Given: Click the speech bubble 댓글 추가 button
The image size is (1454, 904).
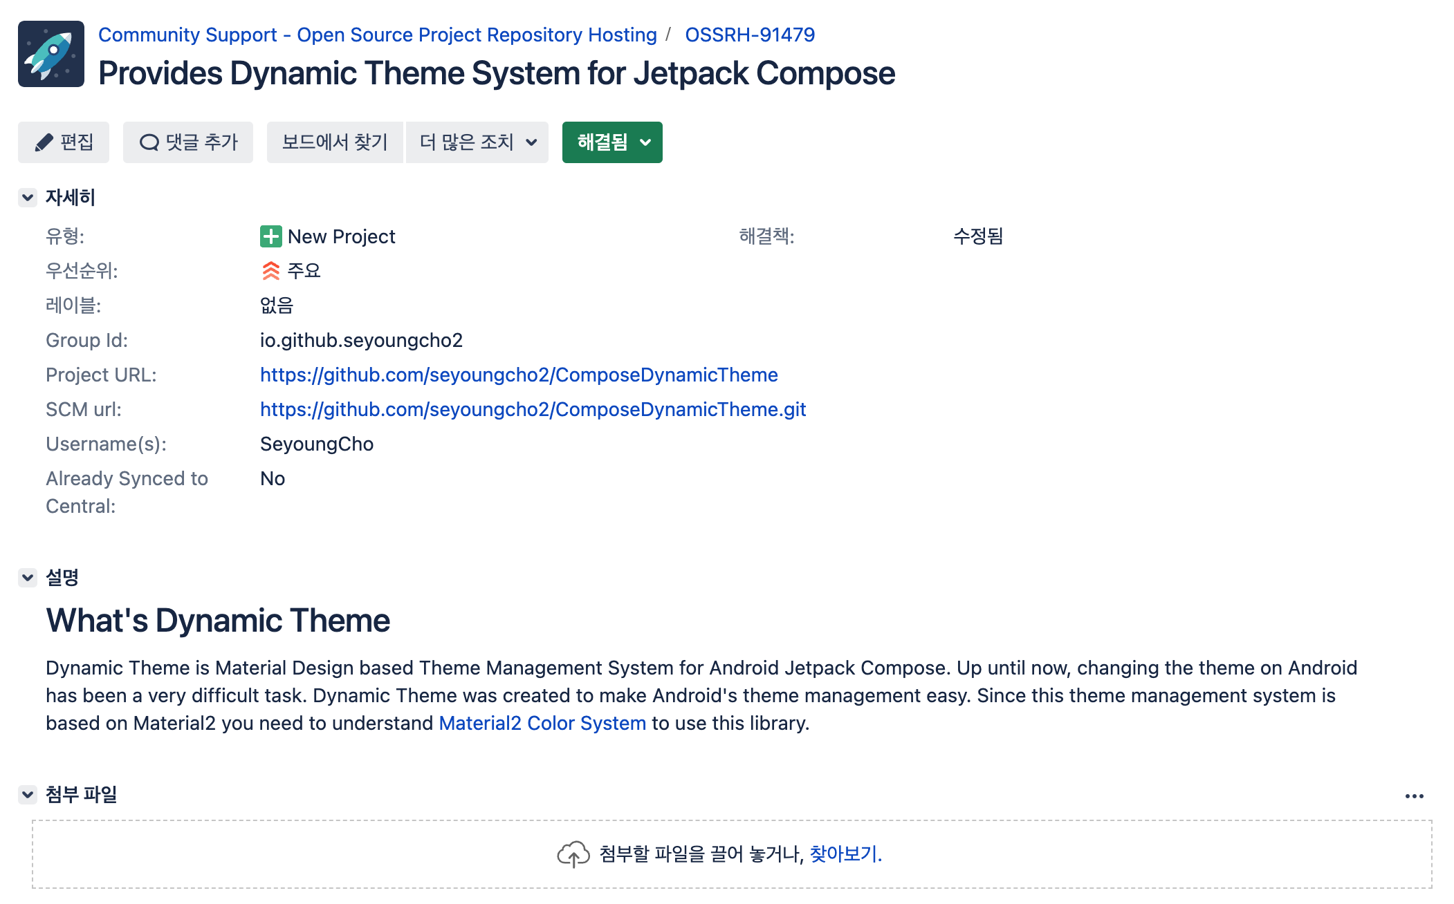Looking at the screenshot, I should pyautogui.click(x=188, y=142).
